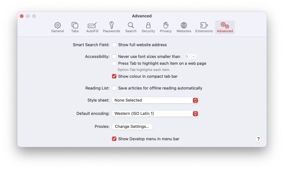Image resolution: width=284 pixels, height=170 pixels.
Task: Open the Default encoding popup menu
Action: [x=155, y=113]
